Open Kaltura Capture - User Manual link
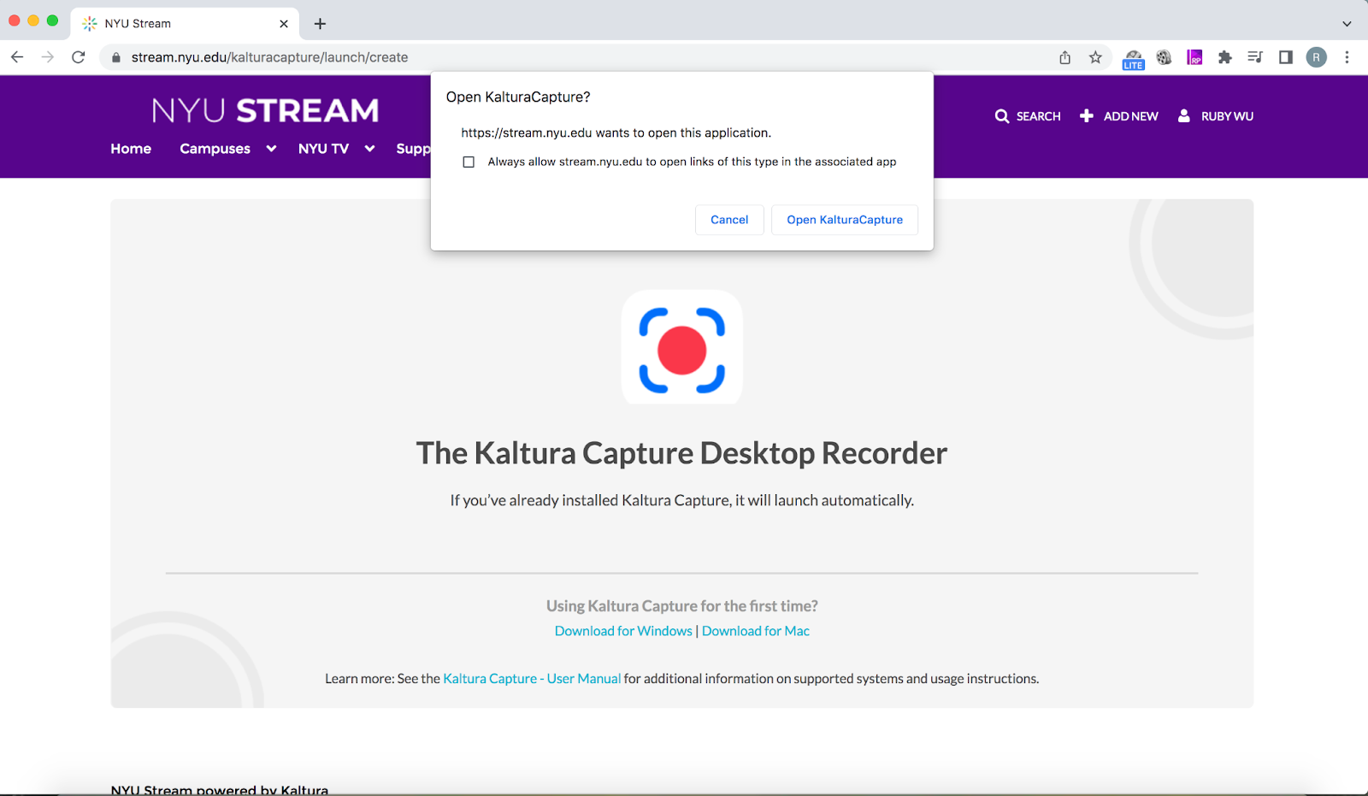 [532, 679]
